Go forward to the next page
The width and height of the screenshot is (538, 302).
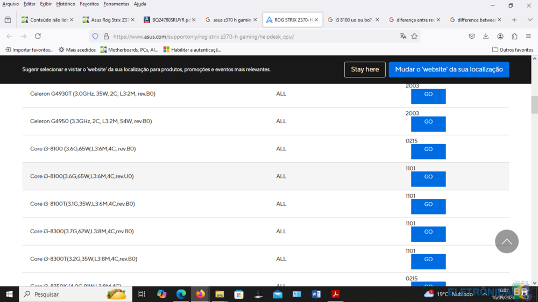23,37
